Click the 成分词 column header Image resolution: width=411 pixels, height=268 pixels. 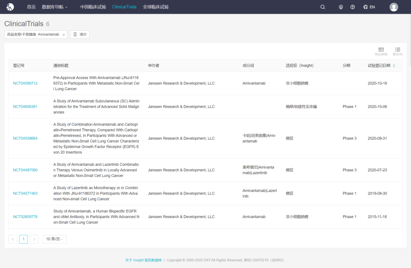[x=248, y=65]
